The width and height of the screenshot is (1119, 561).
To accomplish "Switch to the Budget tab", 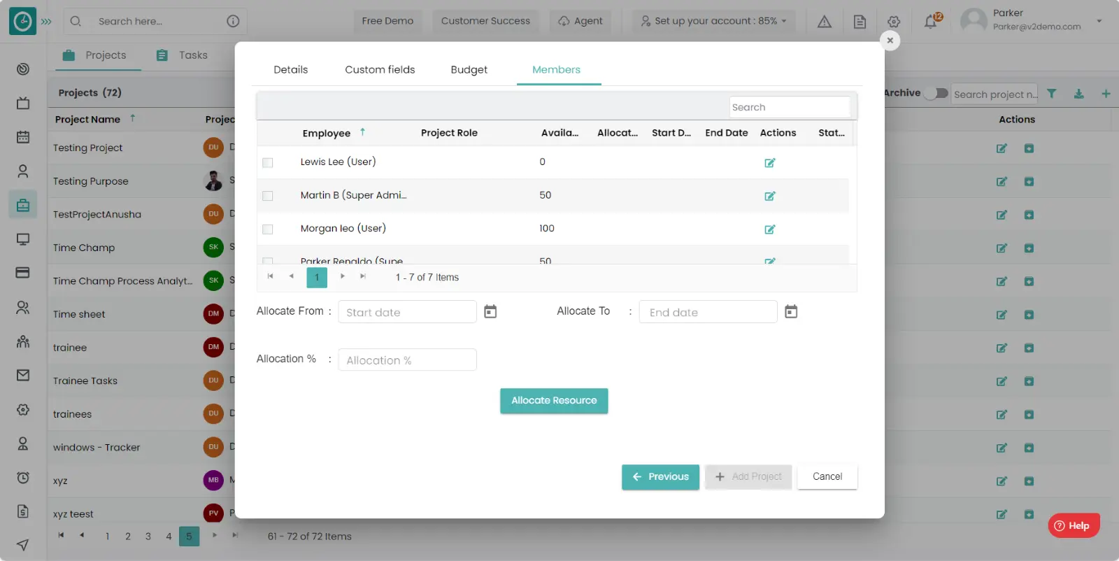I will point(469,69).
